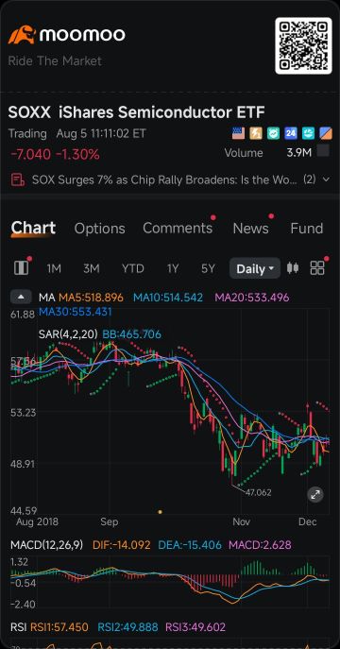Tap the MA10:514.542 value
Viewport: 340px width, 649px height.
168,298
